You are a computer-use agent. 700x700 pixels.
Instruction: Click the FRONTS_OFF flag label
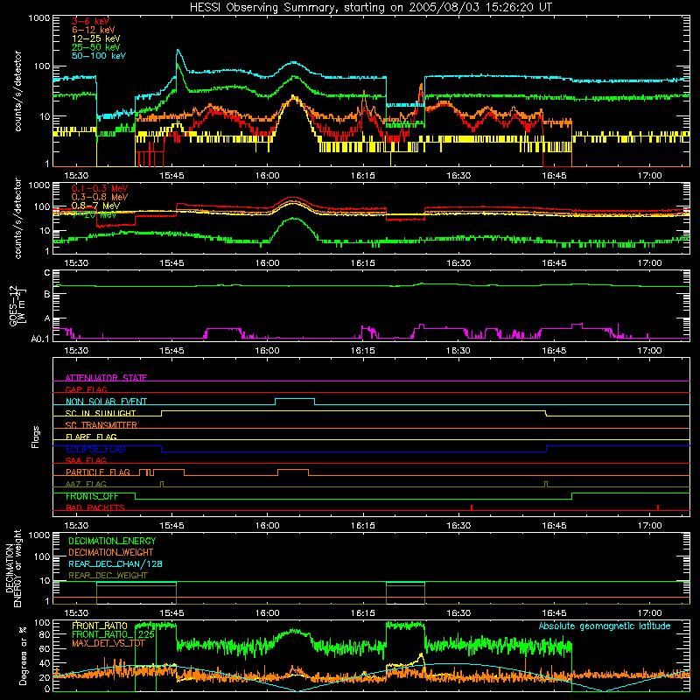point(92,496)
